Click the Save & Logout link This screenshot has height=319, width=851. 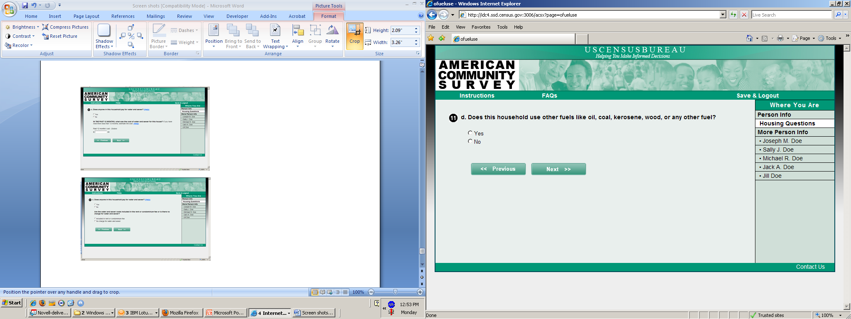click(x=758, y=96)
